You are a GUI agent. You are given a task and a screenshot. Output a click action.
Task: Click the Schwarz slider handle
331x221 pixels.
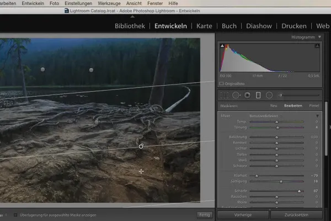tap(277, 166)
